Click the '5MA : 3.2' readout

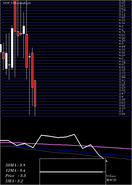tap(14, 181)
